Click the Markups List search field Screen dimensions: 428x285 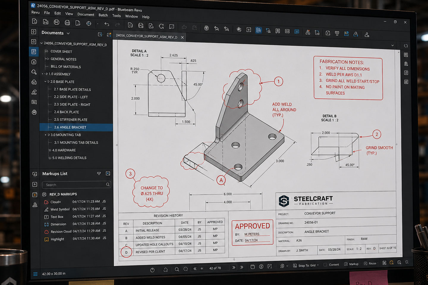click(77, 185)
